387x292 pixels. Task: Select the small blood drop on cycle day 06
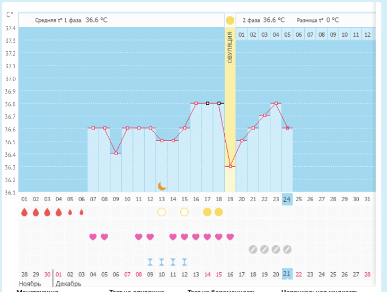click(82, 213)
